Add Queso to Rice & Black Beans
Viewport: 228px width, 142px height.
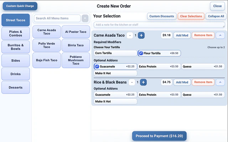click(203, 95)
